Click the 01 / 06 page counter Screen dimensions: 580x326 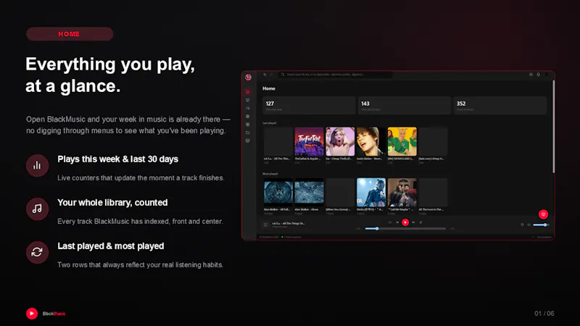point(544,314)
